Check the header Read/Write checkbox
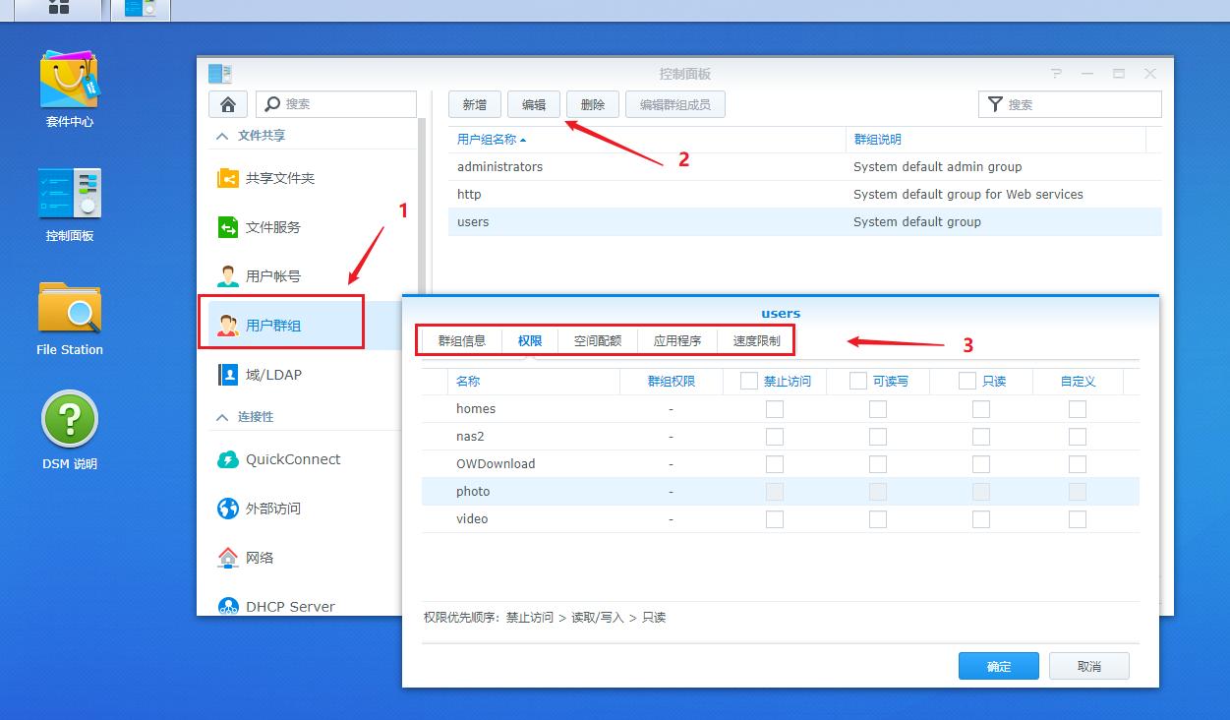 click(x=858, y=381)
